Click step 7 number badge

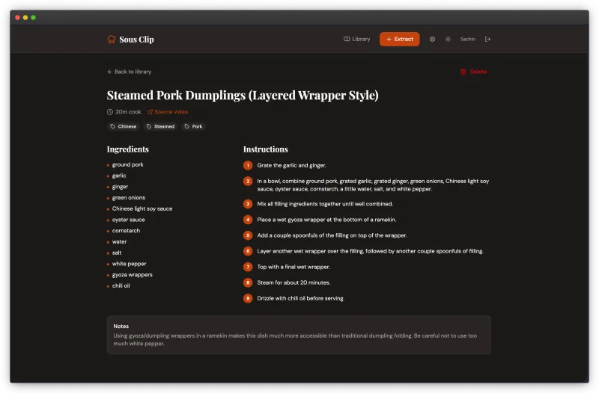(x=248, y=267)
